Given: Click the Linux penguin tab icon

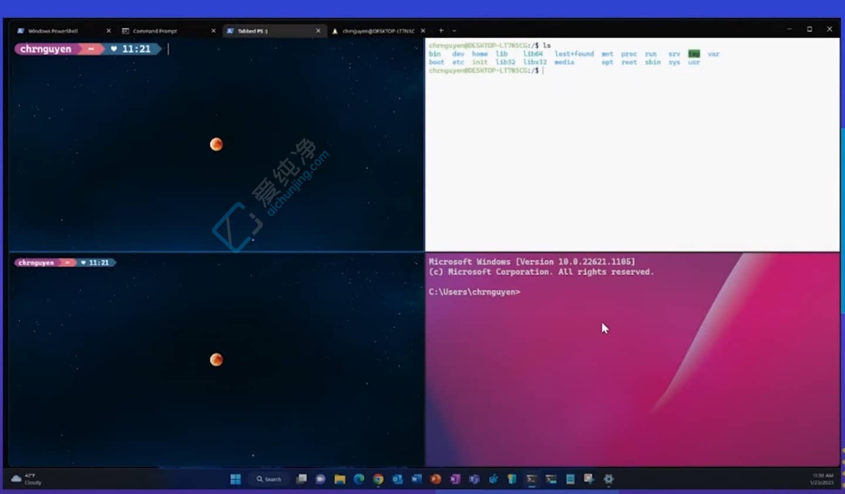Looking at the screenshot, I should (335, 31).
